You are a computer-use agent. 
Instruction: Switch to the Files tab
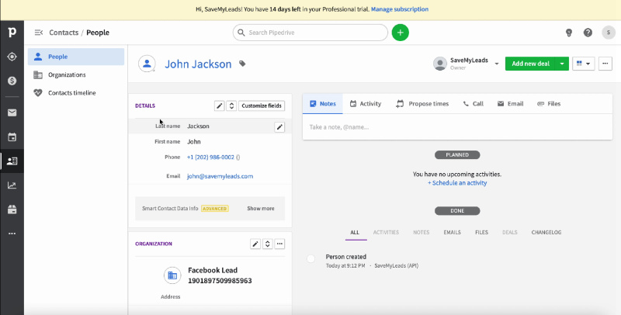(549, 104)
